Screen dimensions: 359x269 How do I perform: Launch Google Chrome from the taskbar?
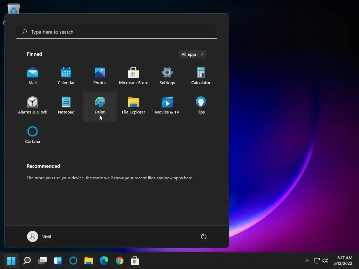coord(119,261)
